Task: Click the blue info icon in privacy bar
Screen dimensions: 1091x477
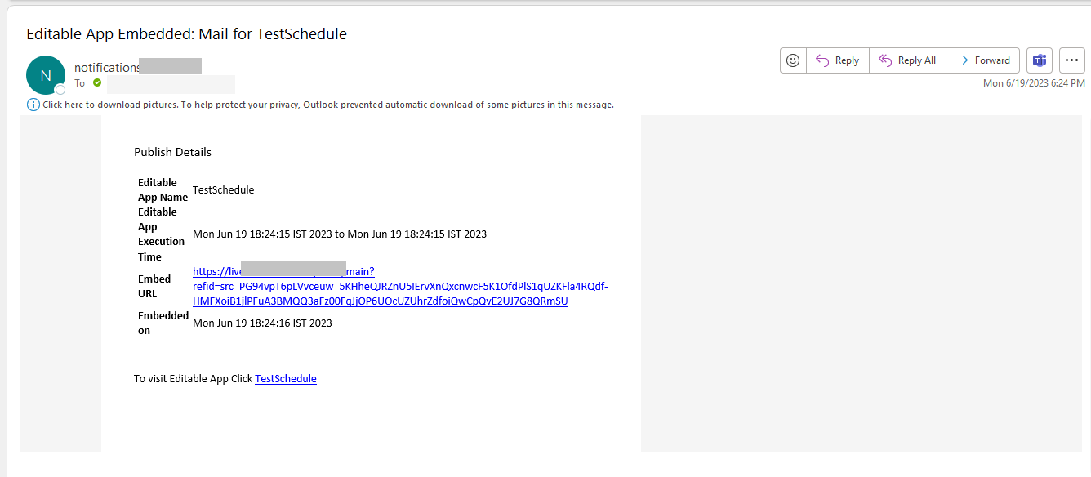Action: (33, 105)
